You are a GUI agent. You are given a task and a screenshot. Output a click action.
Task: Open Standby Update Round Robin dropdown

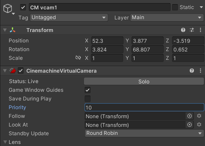[x=144, y=133]
